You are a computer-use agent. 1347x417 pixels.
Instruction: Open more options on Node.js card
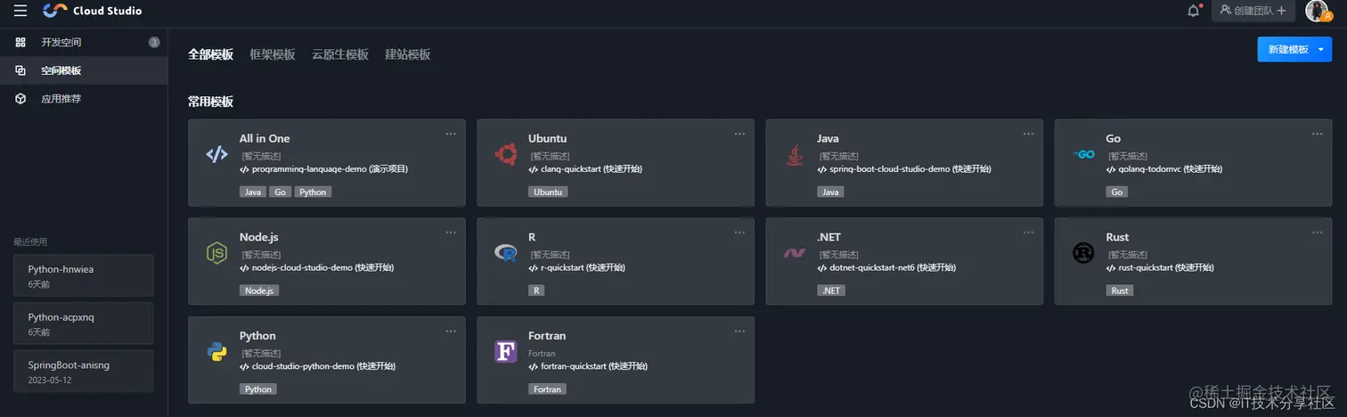(x=451, y=233)
